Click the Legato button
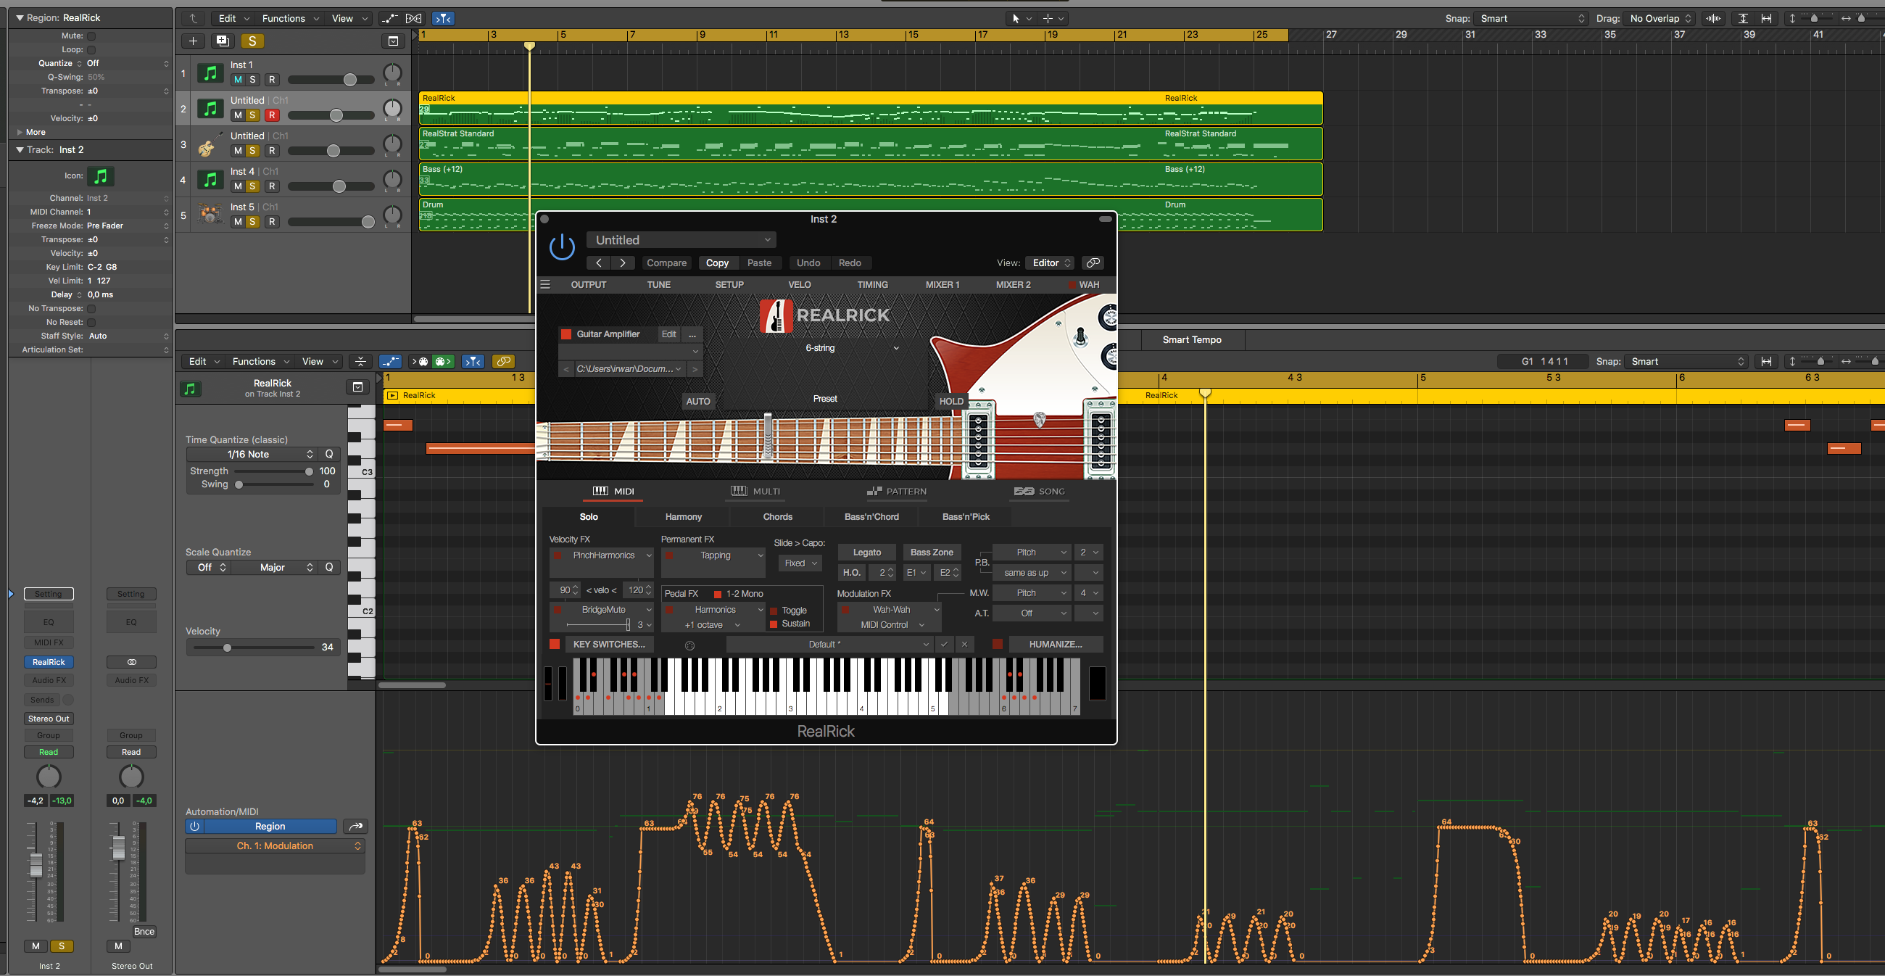The image size is (1885, 976). pos(866,553)
